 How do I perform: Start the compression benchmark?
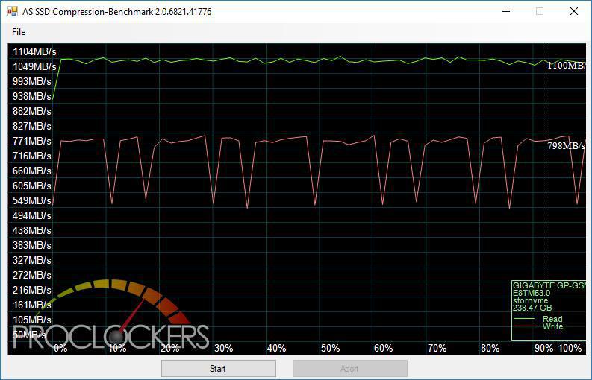coord(219,368)
